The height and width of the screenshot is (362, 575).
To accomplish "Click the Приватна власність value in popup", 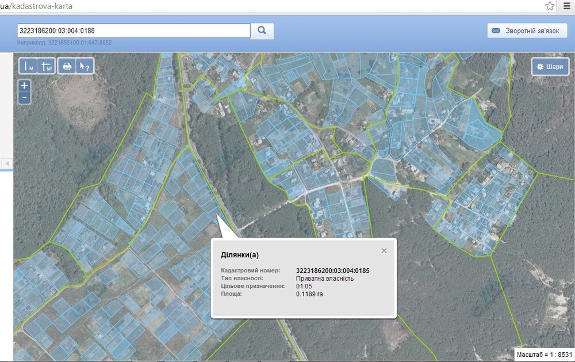I will pos(324,278).
